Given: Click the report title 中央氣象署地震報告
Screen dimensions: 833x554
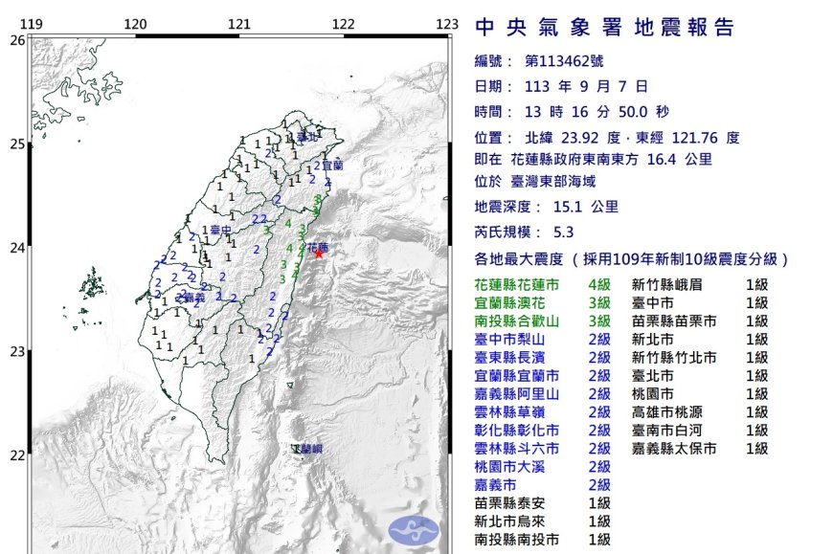Looking at the screenshot, I should tap(604, 28).
